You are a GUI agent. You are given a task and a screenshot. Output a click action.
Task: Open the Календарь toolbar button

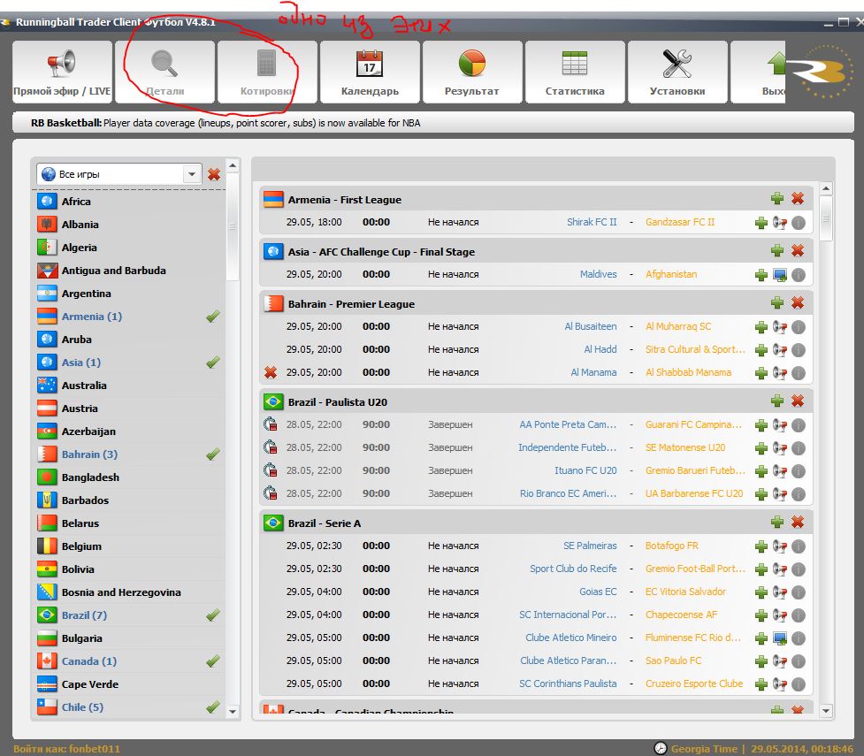(x=370, y=72)
